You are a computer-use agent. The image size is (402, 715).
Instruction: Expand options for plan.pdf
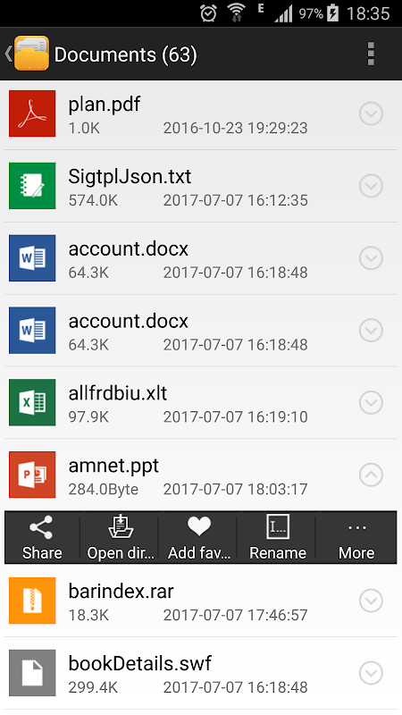click(371, 114)
